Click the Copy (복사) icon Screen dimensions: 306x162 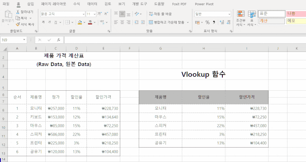pos(18,18)
